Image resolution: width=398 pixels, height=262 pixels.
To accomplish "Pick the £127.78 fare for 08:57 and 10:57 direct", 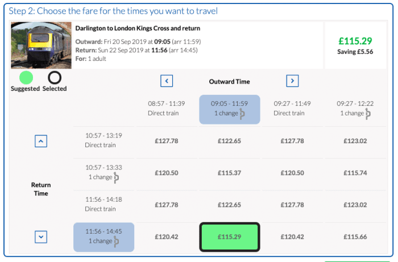I will (x=166, y=142).
